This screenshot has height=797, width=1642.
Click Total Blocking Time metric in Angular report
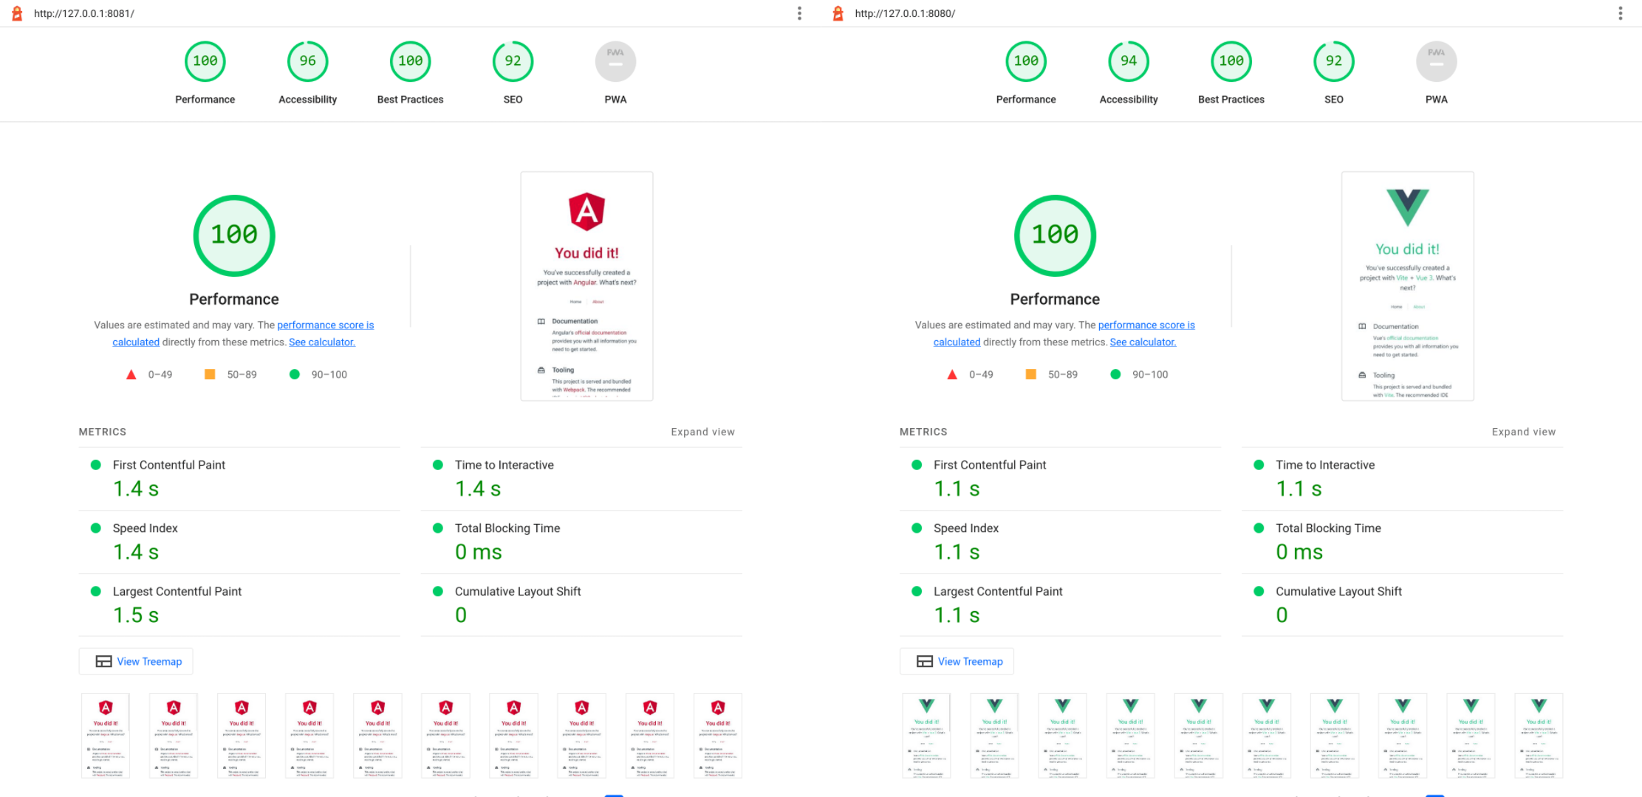pyautogui.click(x=581, y=542)
